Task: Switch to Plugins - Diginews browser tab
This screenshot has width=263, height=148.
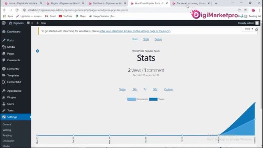Action: click(65, 3)
